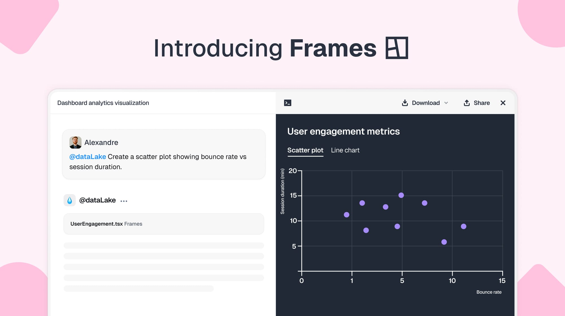Click the Download button

[x=425, y=103]
